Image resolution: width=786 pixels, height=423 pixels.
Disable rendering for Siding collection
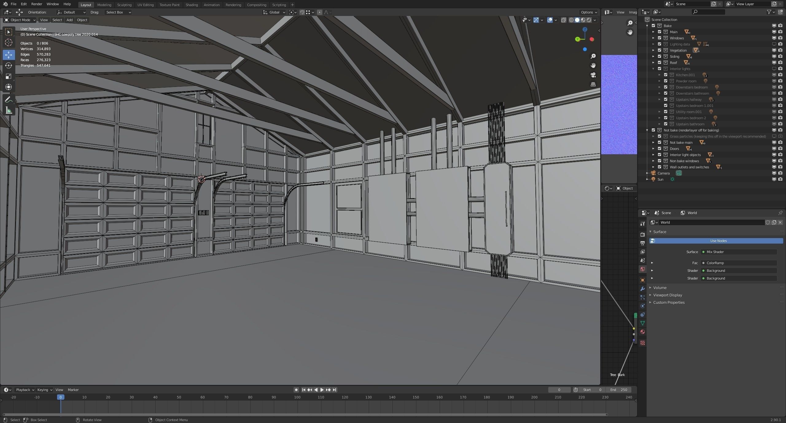pos(780,57)
